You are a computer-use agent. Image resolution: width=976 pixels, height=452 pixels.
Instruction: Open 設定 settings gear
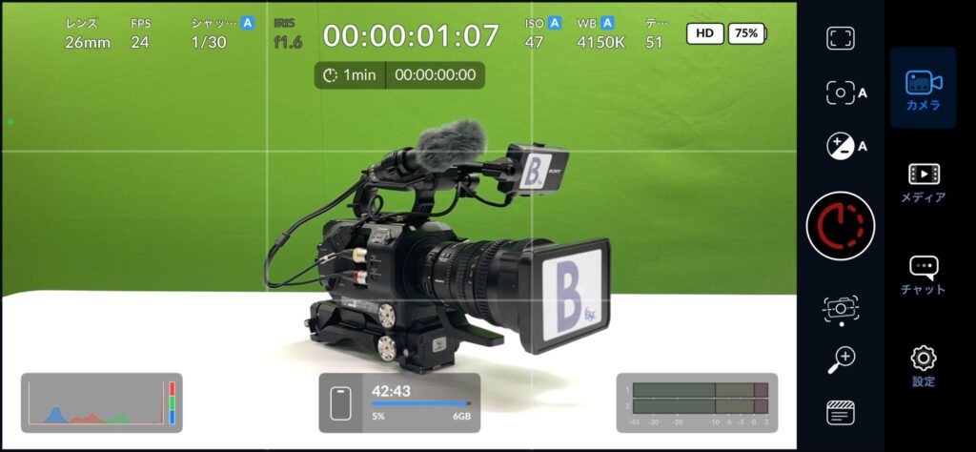(923, 366)
